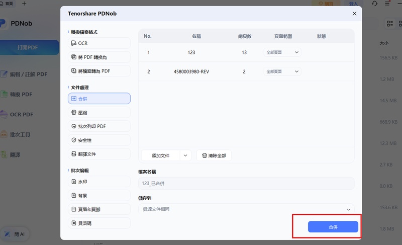Click the 添加文件 add file button
The width and height of the screenshot is (402, 245).
pyautogui.click(x=160, y=155)
